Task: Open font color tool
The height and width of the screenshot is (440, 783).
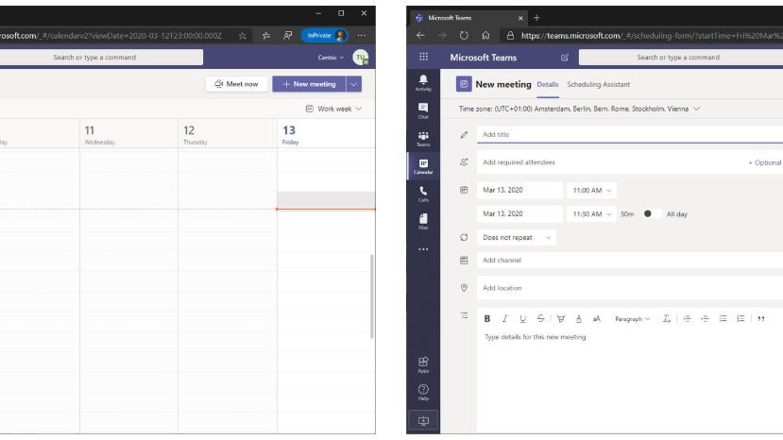Action: pos(578,318)
